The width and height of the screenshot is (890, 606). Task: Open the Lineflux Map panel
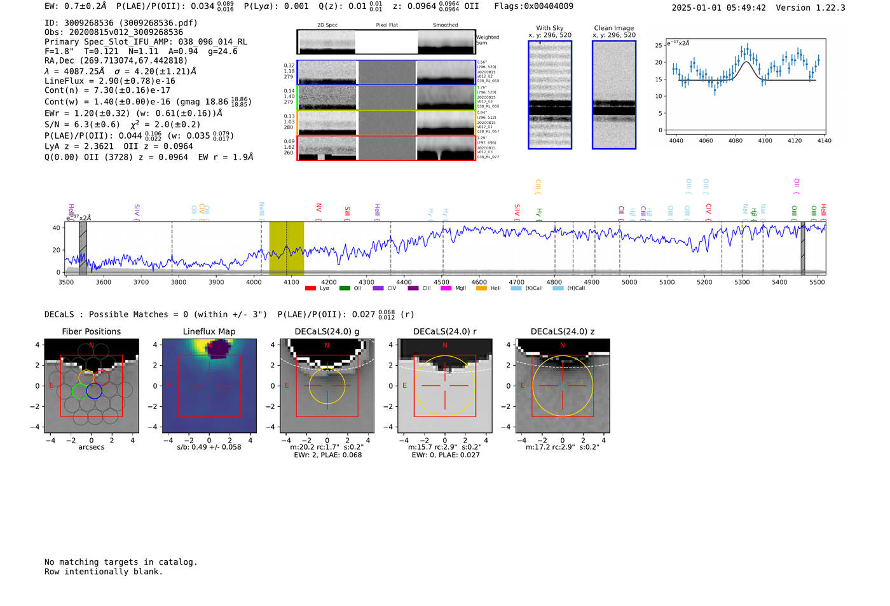[209, 385]
